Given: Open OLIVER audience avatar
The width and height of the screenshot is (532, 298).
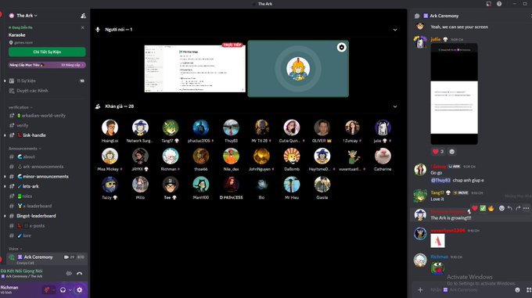Looking at the screenshot, I should click(x=322, y=127).
